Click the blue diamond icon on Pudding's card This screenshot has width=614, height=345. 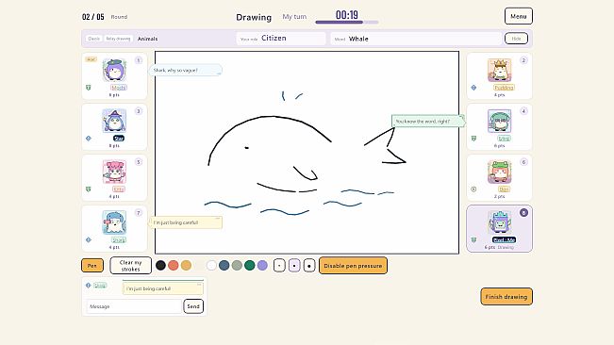473,88
